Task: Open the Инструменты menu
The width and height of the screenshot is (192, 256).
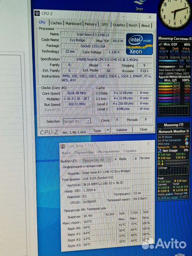Action: 109,152
